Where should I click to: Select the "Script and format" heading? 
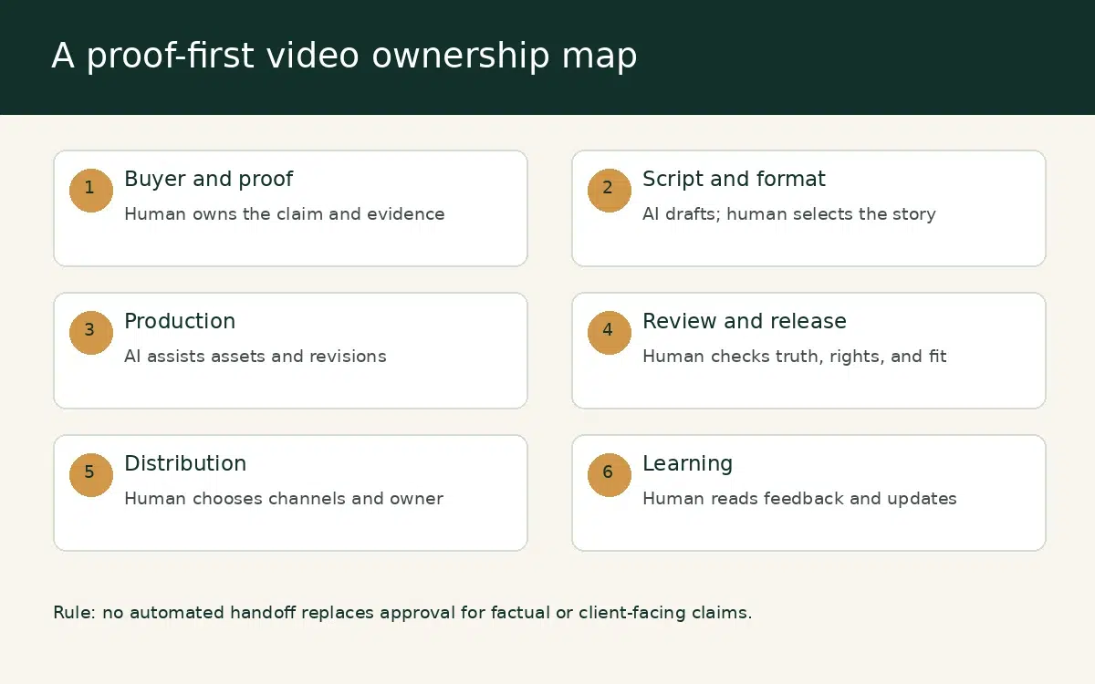[734, 180]
